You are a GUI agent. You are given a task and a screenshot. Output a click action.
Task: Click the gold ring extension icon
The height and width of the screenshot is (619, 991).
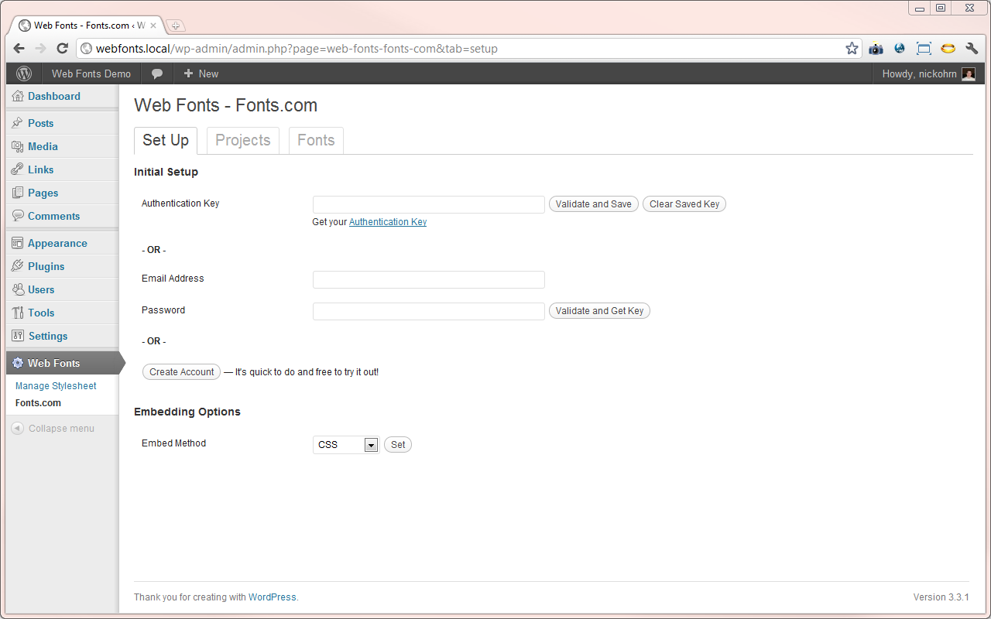pos(948,48)
